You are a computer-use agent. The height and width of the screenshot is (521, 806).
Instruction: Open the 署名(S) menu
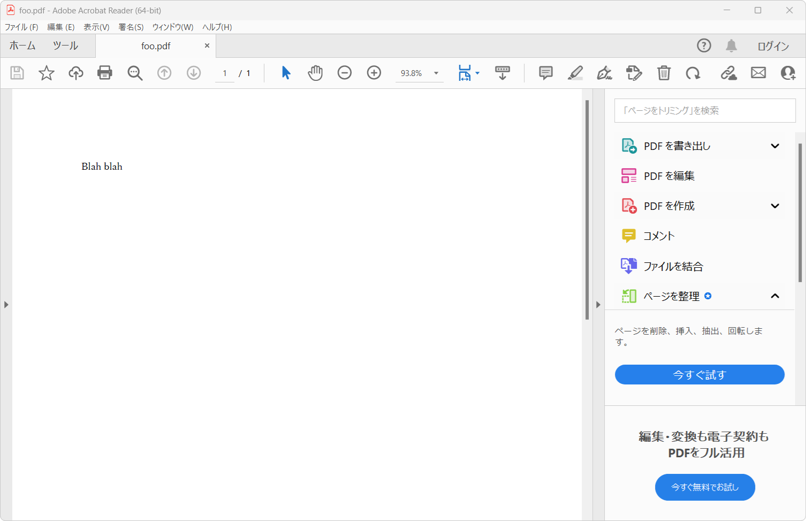coord(131,27)
